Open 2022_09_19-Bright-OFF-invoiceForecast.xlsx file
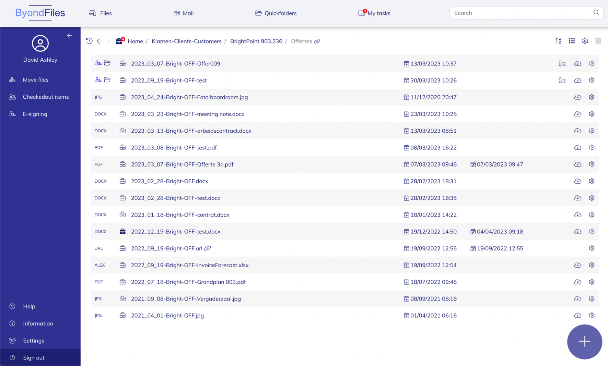 click(x=190, y=265)
